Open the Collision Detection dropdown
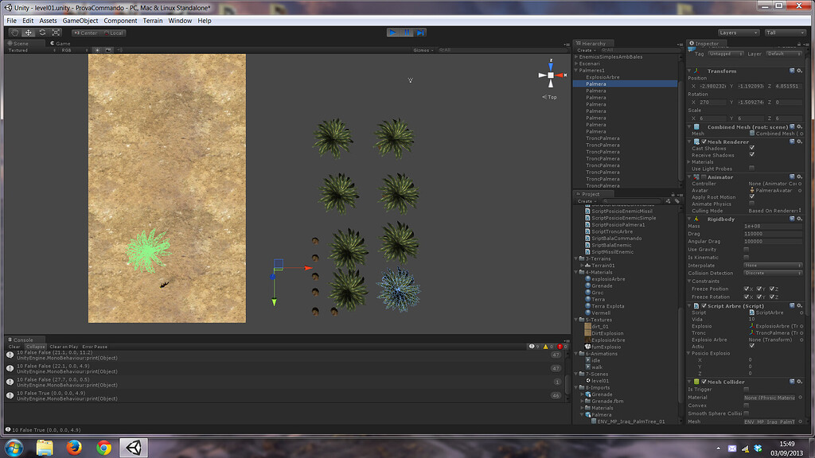This screenshot has height=458, width=815. [x=773, y=273]
